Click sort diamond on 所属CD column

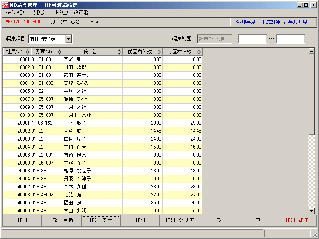59,52
